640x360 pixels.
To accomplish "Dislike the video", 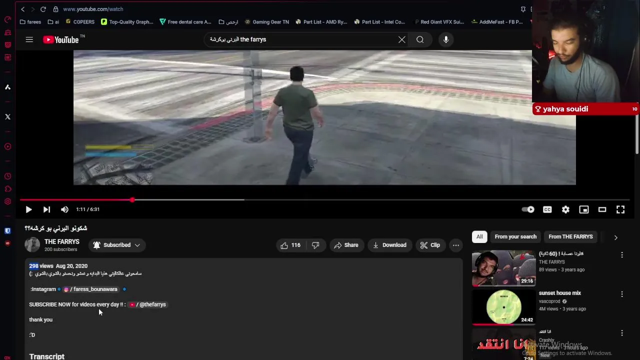I will (x=315, y=245).
